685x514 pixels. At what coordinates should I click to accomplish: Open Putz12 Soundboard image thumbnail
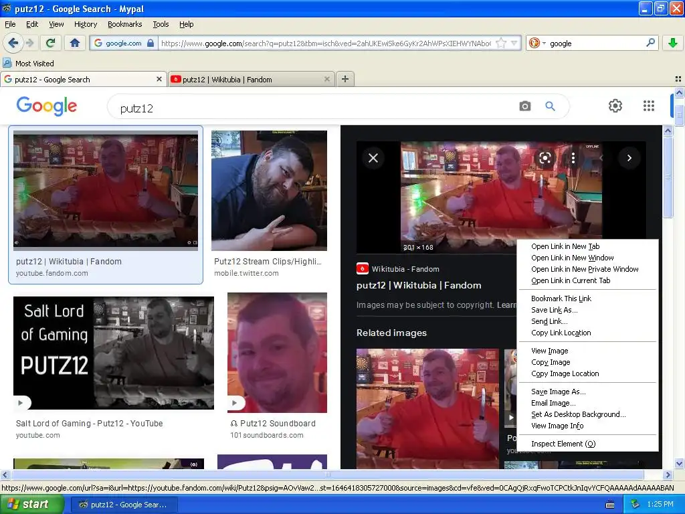point(277,353)
